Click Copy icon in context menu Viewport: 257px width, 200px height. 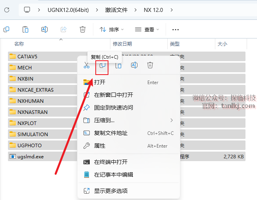102,65
